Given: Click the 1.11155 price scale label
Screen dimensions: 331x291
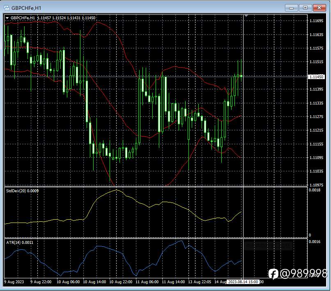Looking at the screenshot, I should [x=316, y=144].
